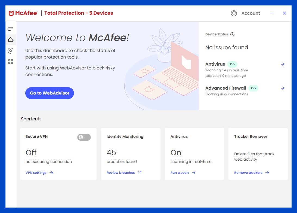The image size is (297, 213).
Task: Click the Tracker Remover shortcut card
Action: coord(258,154)
